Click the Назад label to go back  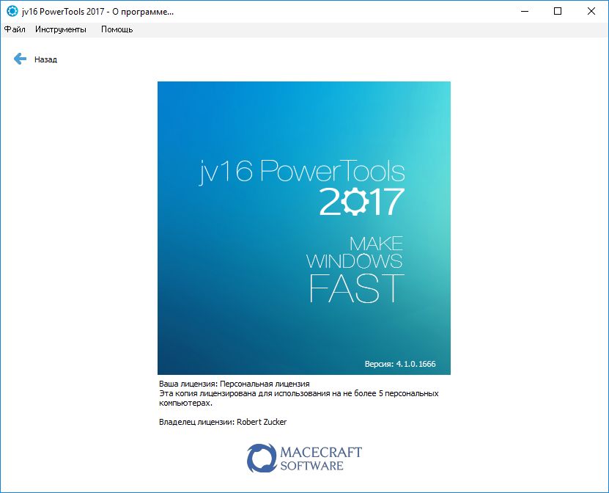(x=45, y=59)
